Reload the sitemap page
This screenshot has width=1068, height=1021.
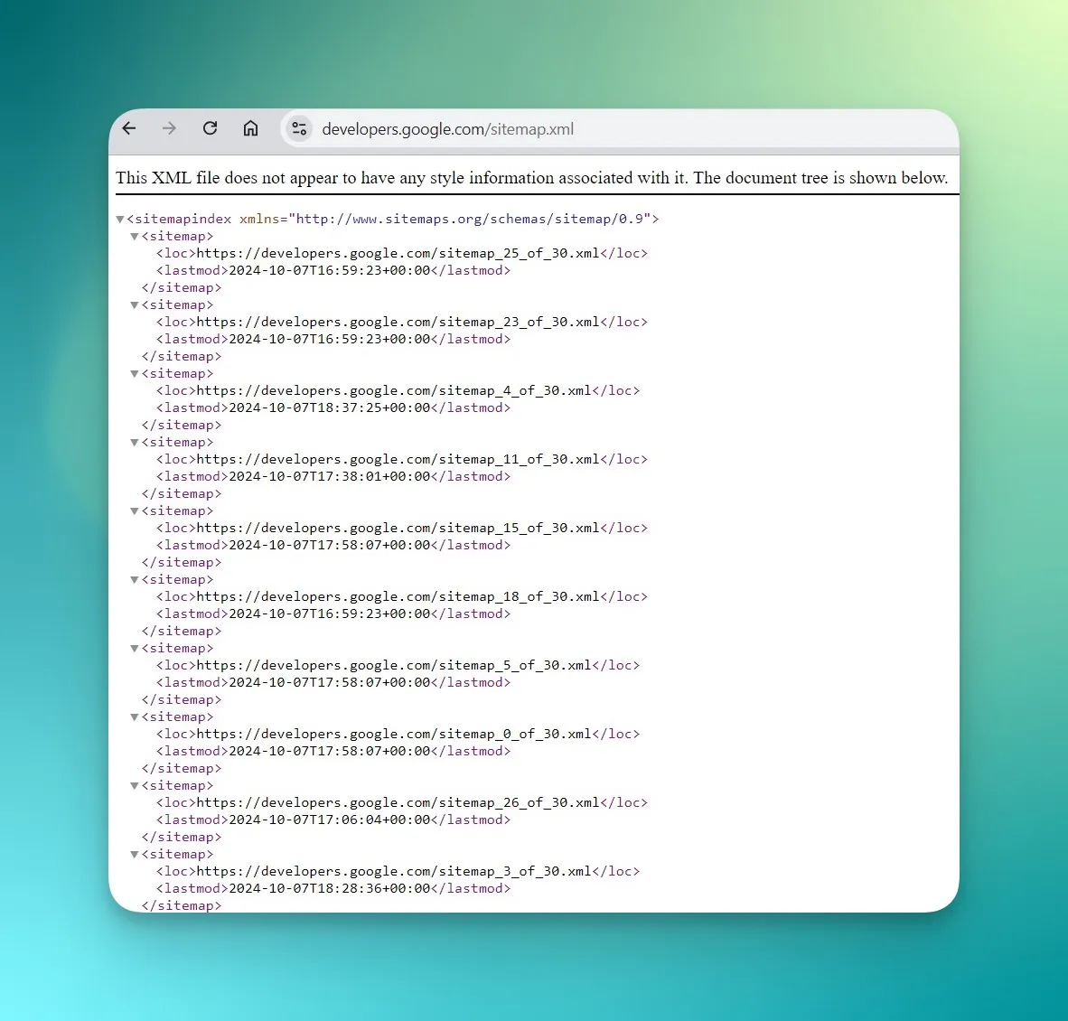click(210, 128)
